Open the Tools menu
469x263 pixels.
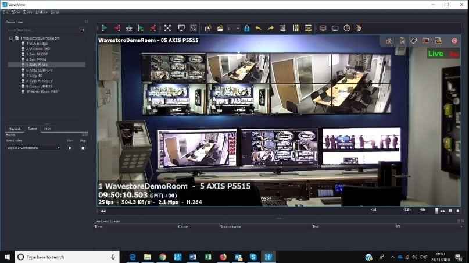(28, 12)
